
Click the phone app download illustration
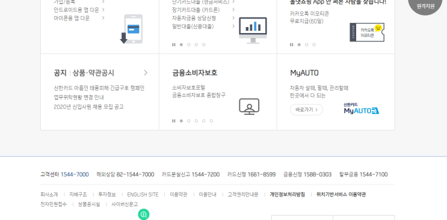click(131, 29)
